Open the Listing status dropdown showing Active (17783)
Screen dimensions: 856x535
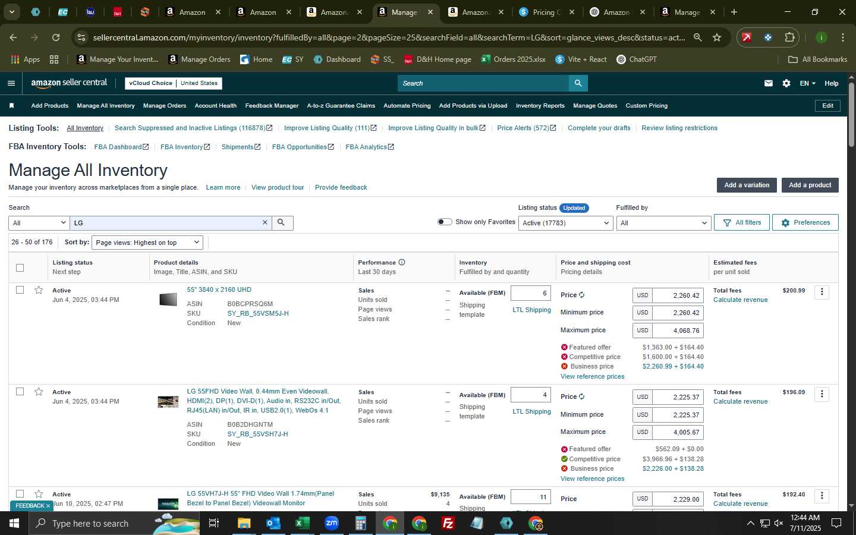565,223
